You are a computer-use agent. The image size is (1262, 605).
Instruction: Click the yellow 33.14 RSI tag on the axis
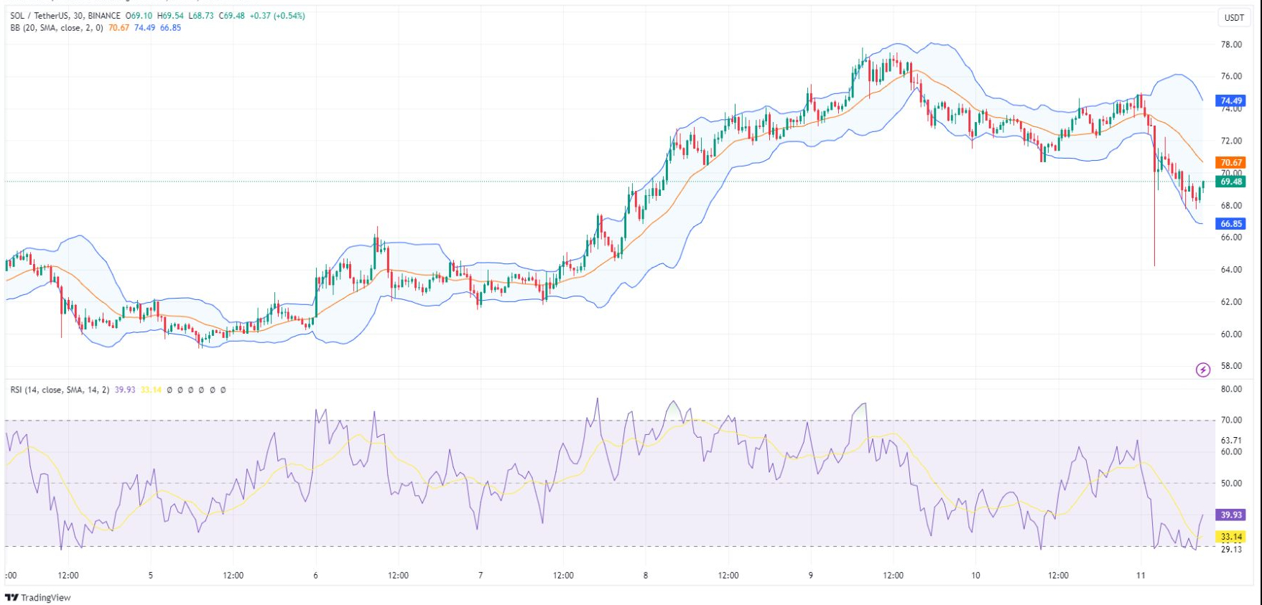1231,537
